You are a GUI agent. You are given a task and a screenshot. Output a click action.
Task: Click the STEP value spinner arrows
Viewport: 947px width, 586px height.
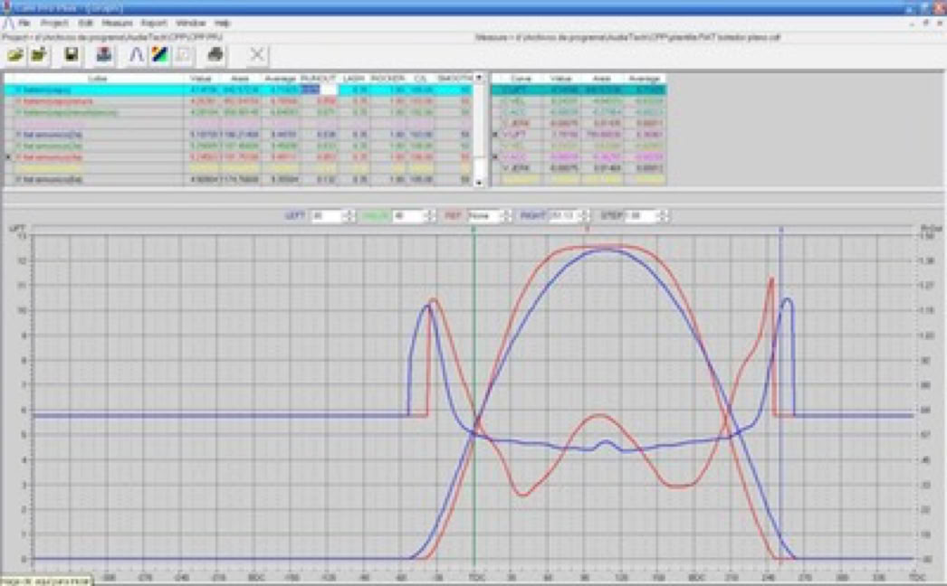point(665,216)
